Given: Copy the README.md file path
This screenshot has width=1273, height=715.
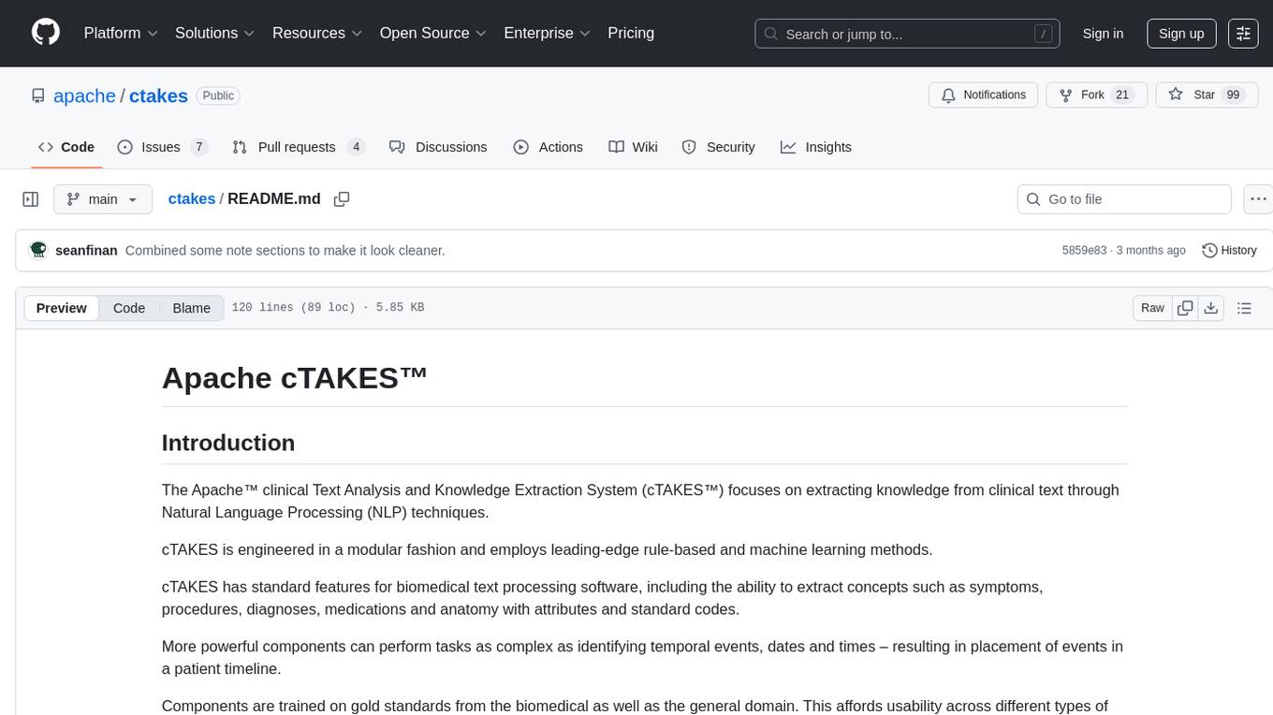Looking at the screenshot, I should pyautogui.click(x=342, y=198).
